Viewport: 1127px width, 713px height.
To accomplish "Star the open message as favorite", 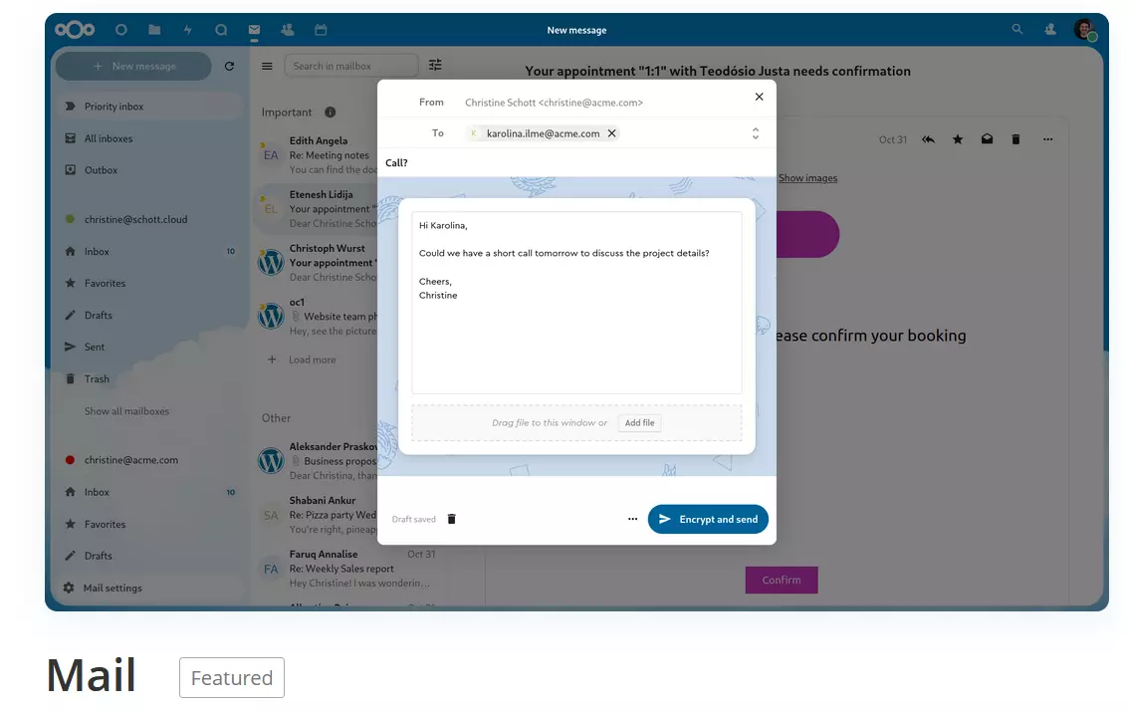I will click(x=958, y=139).
